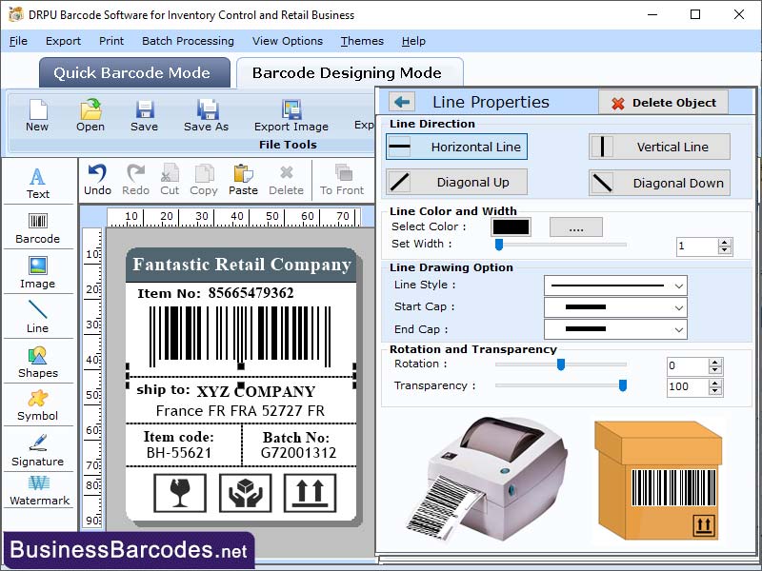This screenshot has width=762, height=571.
Task: Open the Line Style dropdown
Action: pyautogui.click(x=613, y=286)
